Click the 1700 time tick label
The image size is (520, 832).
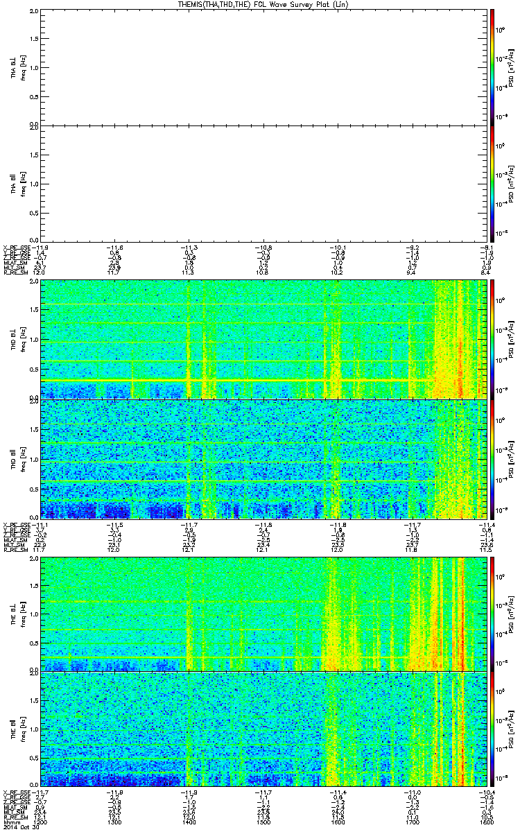click(x=412, y=821)
